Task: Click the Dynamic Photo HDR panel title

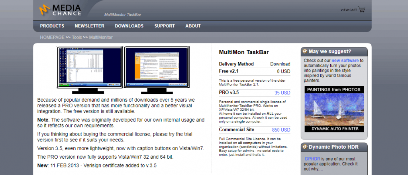Action: (x=333, y=147)
